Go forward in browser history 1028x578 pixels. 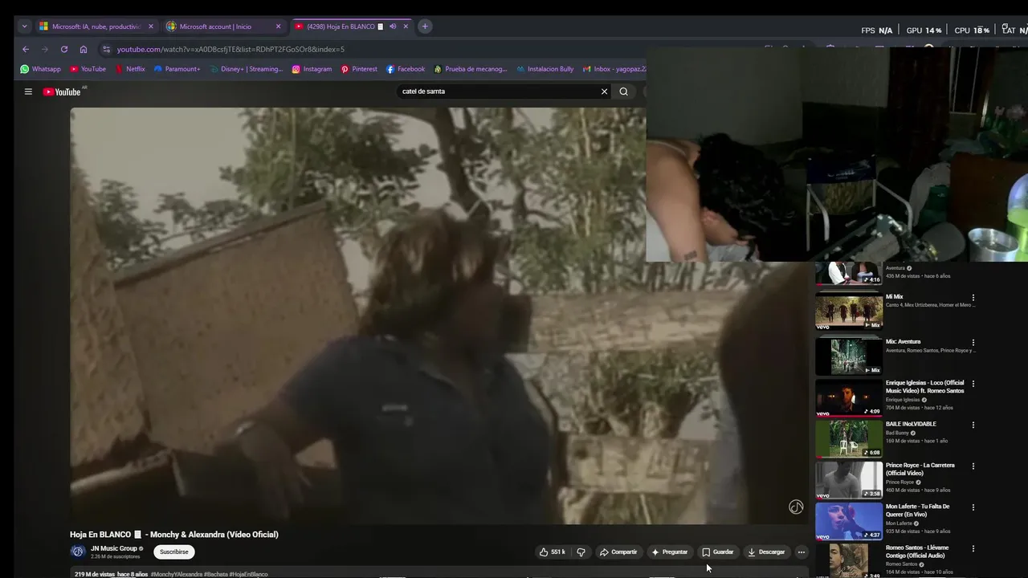pyautogui.click(x=45, y=49)
